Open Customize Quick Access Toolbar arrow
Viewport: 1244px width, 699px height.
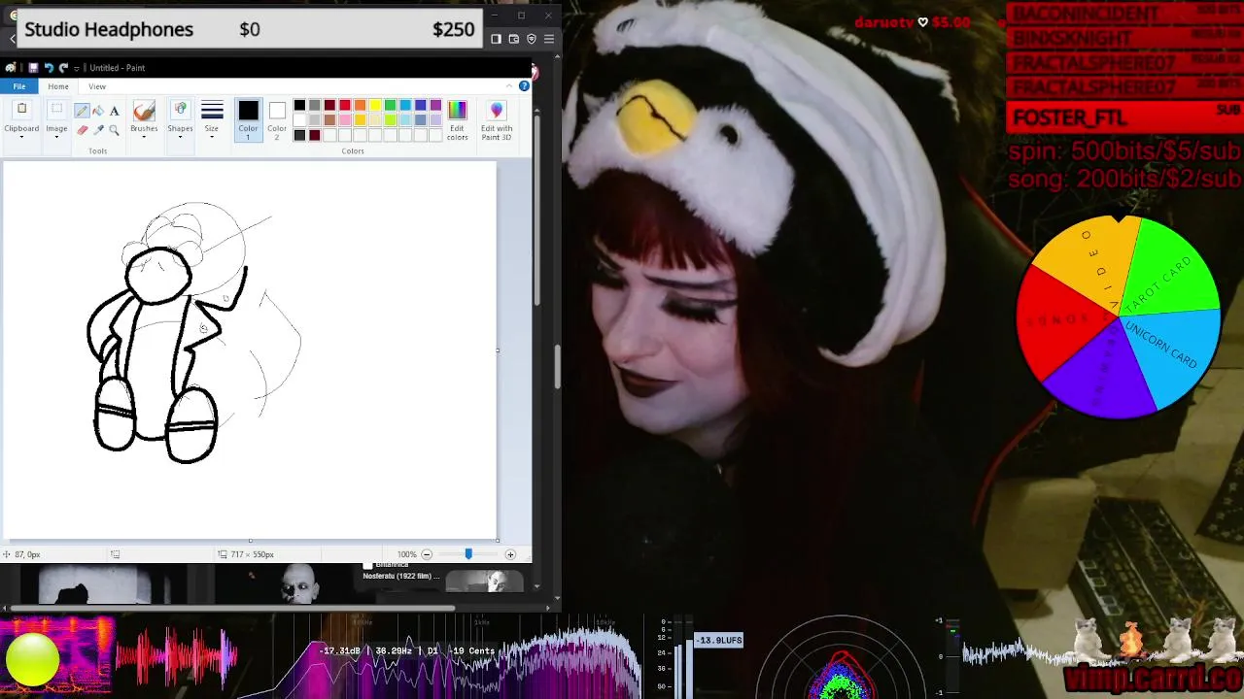pos(78,68)
